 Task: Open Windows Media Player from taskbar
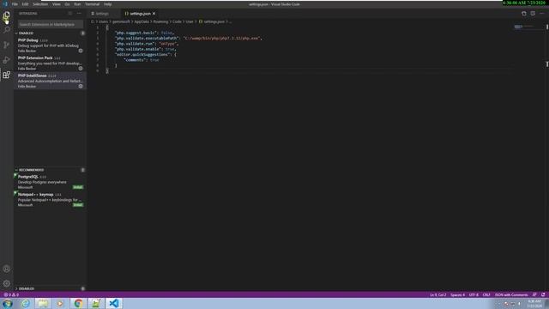click(60, 303)
